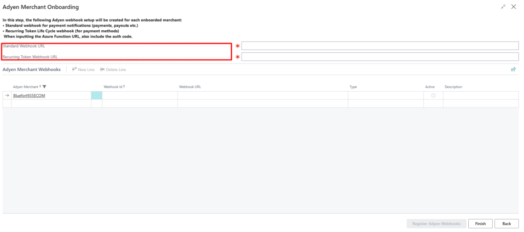
Task: Click the Type column header
Action: [x=353, y=87]
